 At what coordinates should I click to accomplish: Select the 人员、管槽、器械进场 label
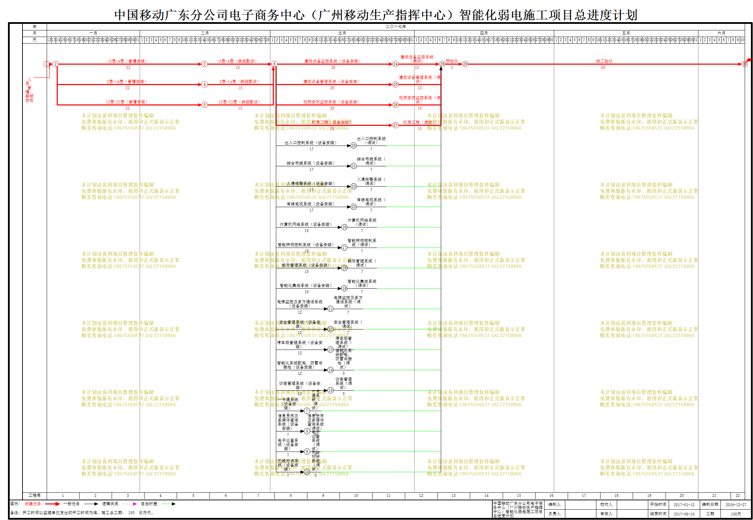(x=29, y=90)
